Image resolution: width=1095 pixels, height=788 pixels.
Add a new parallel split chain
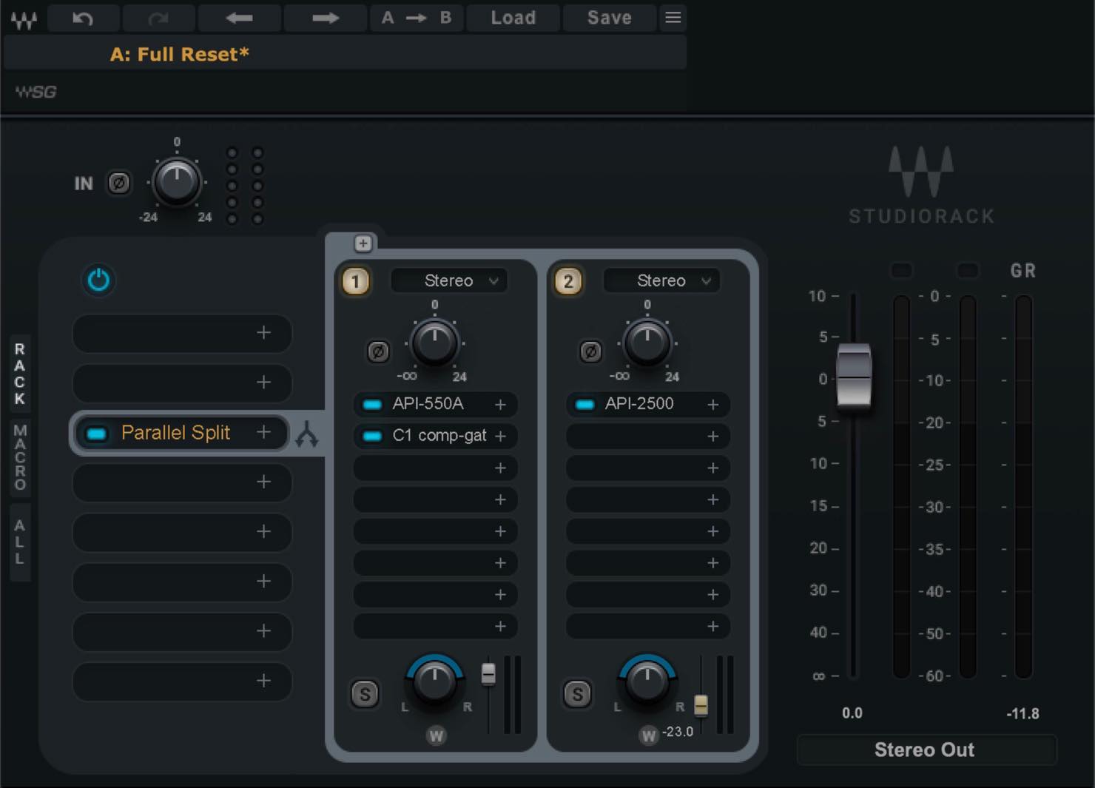(x=363, y=243)
